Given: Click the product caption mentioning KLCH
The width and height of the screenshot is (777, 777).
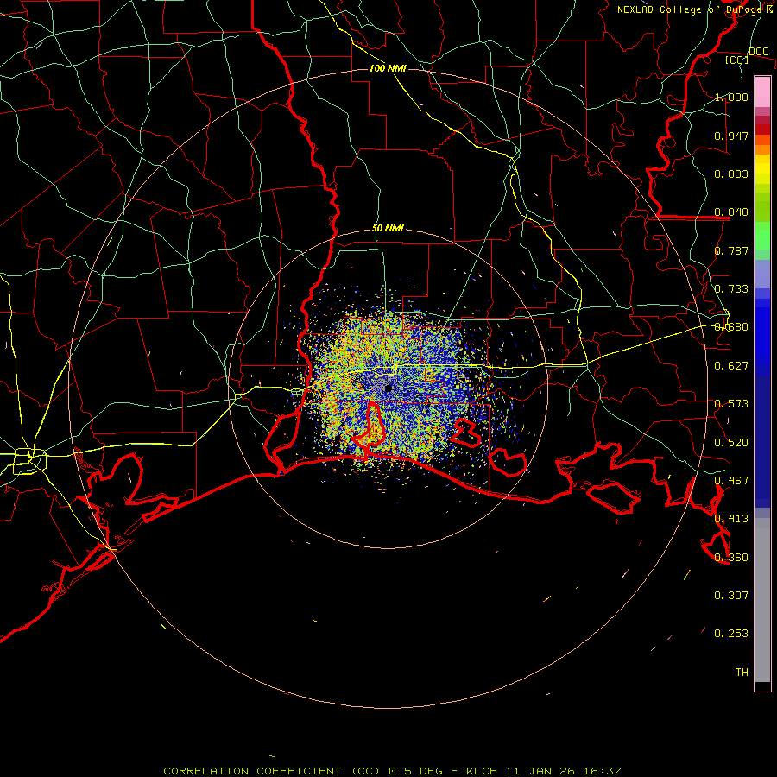Looking at the screenshot, I should click(392, 771).
